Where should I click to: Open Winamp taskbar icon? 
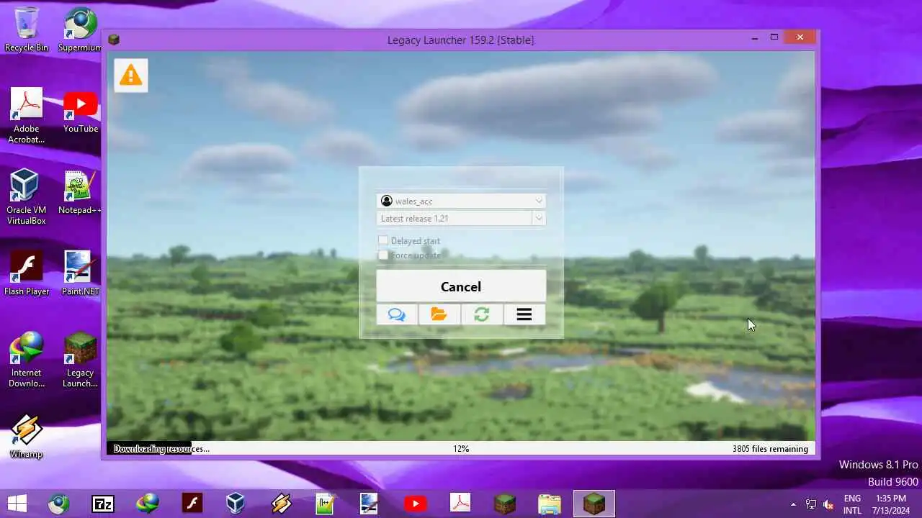(281, 504)
